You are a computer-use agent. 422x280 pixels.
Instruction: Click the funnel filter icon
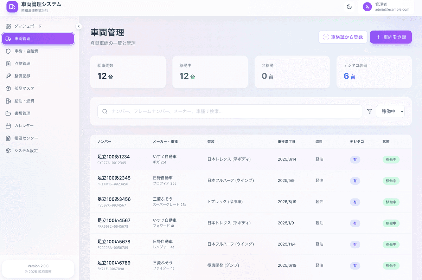[369, 111]
